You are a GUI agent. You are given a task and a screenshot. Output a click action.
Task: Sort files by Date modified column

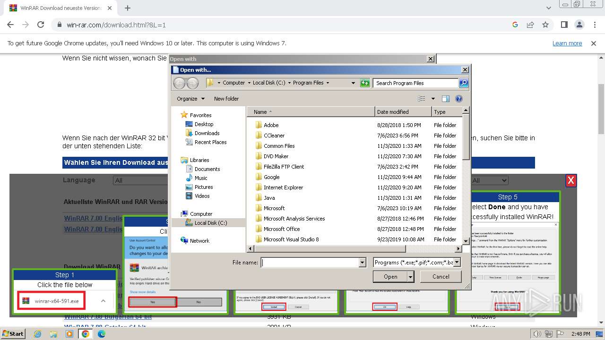(403, 112)
